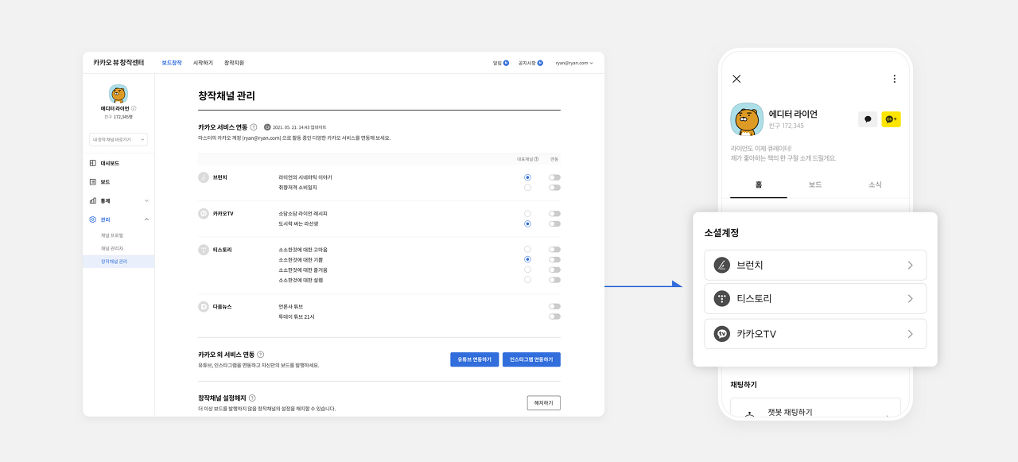Toggle 연동 switch for 라이언의 시네마틱 이야기
The image size is (1018, 462).
554,177
